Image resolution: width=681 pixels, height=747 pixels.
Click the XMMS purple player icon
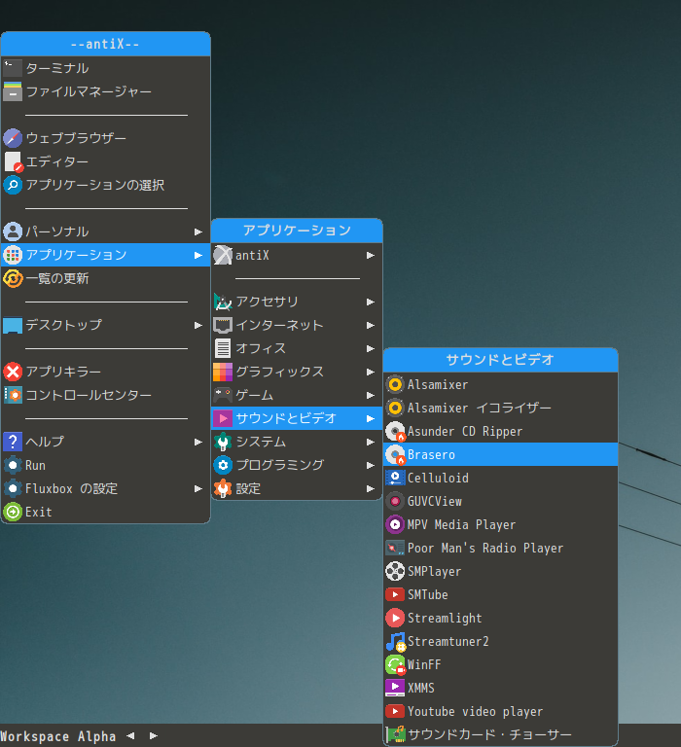click(x=395, y=688)
